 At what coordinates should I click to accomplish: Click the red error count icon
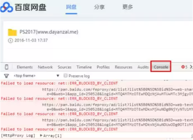183,67
